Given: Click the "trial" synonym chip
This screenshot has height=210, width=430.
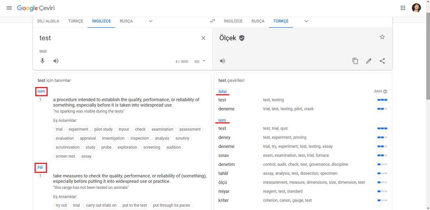Looking at the screenshot, I should coord(59,129).
